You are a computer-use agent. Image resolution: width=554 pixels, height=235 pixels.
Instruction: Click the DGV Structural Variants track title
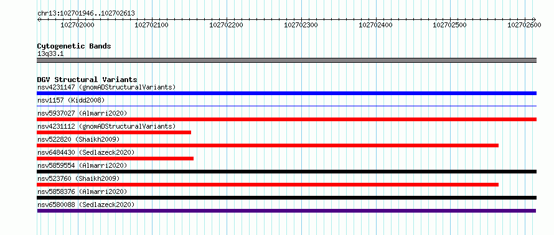coord(87,80)
